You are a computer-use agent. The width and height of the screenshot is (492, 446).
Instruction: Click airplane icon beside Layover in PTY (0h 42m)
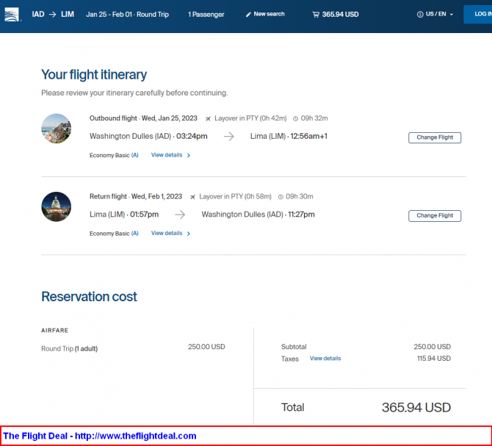point(208,118)
